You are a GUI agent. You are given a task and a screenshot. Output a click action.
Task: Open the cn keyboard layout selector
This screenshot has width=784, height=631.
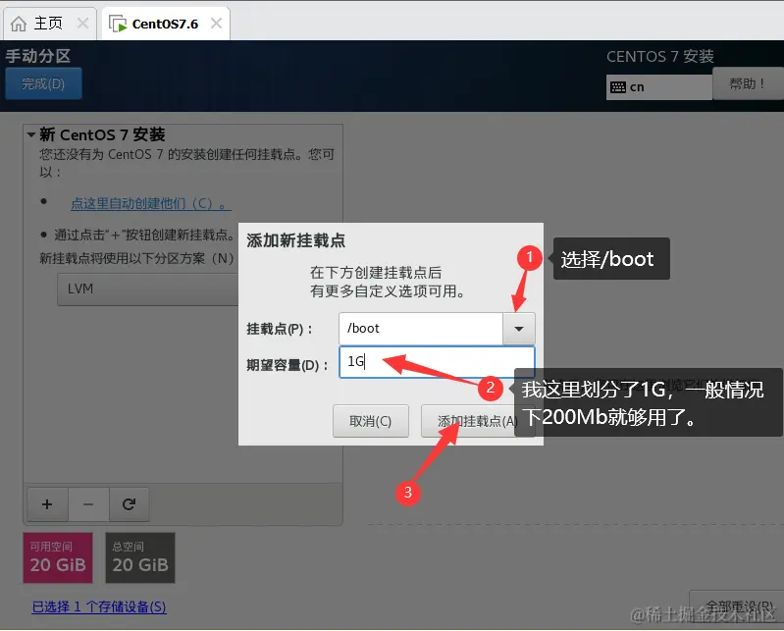[x=659, y=87]
